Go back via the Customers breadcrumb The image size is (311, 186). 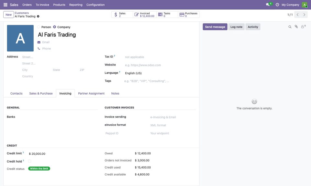tap(22, 13)
